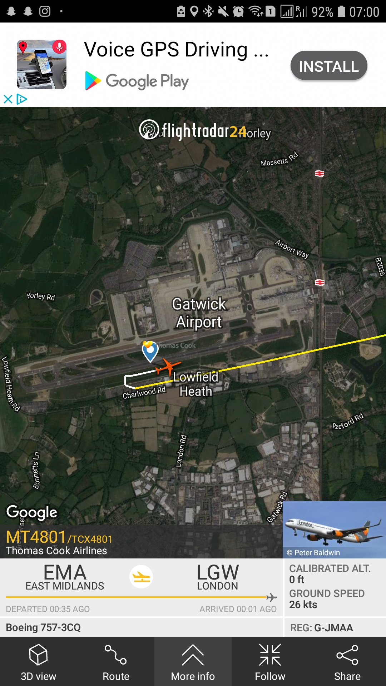This screenshot has height=686, width=386.
Task: Show the flight Route
Action: click(116, 662)
